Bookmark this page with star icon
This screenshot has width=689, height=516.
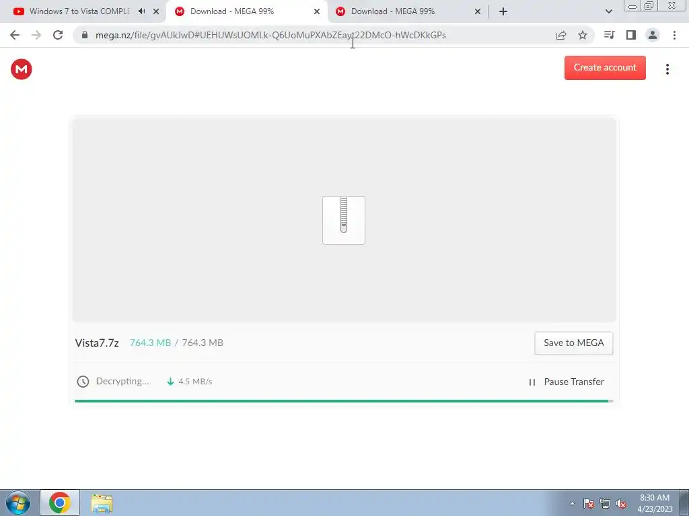[x=583, y=35]
